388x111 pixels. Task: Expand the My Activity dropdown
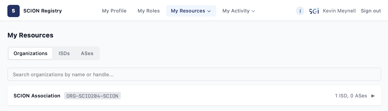pyautogui.click(x=239, y=11)
